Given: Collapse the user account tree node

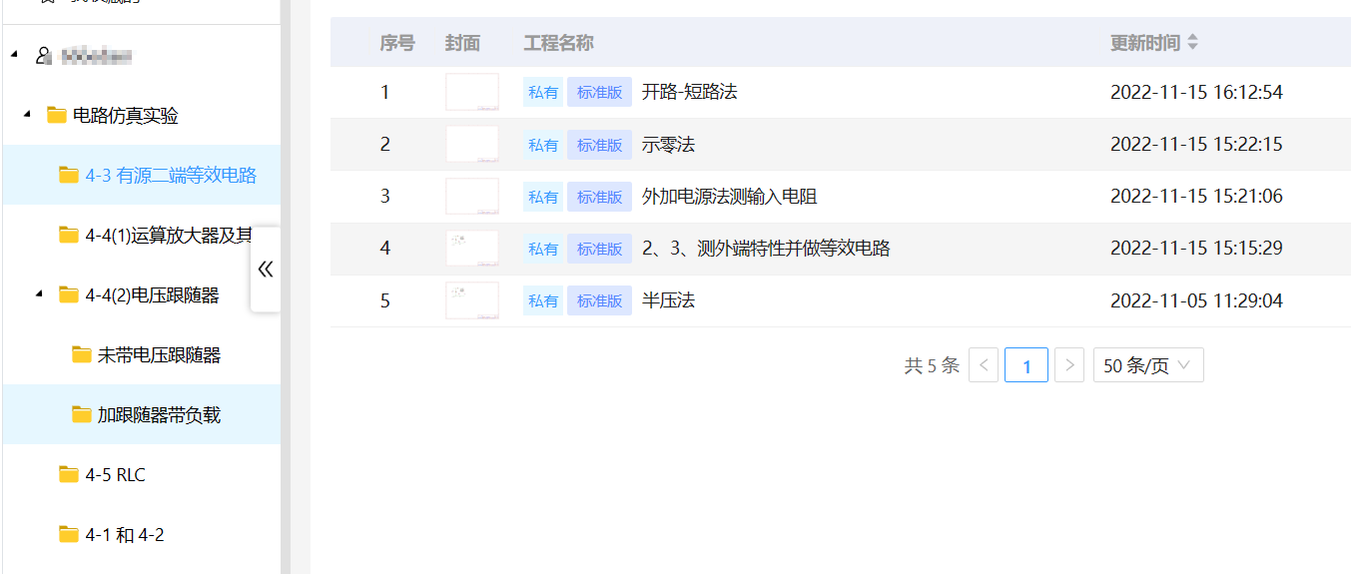Looking at the screenshot, I should click(x=14, y=55).
